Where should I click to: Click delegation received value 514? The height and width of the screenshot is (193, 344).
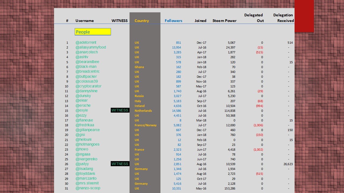coord(290,43)
